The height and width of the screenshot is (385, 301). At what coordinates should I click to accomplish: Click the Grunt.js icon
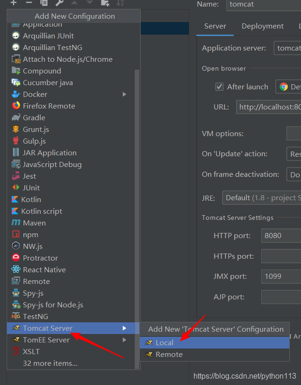coord(16,129)
